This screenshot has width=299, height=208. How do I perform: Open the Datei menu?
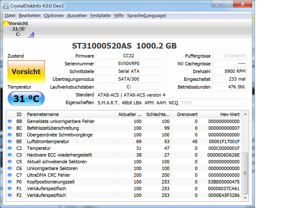click(x=10, y=16)
